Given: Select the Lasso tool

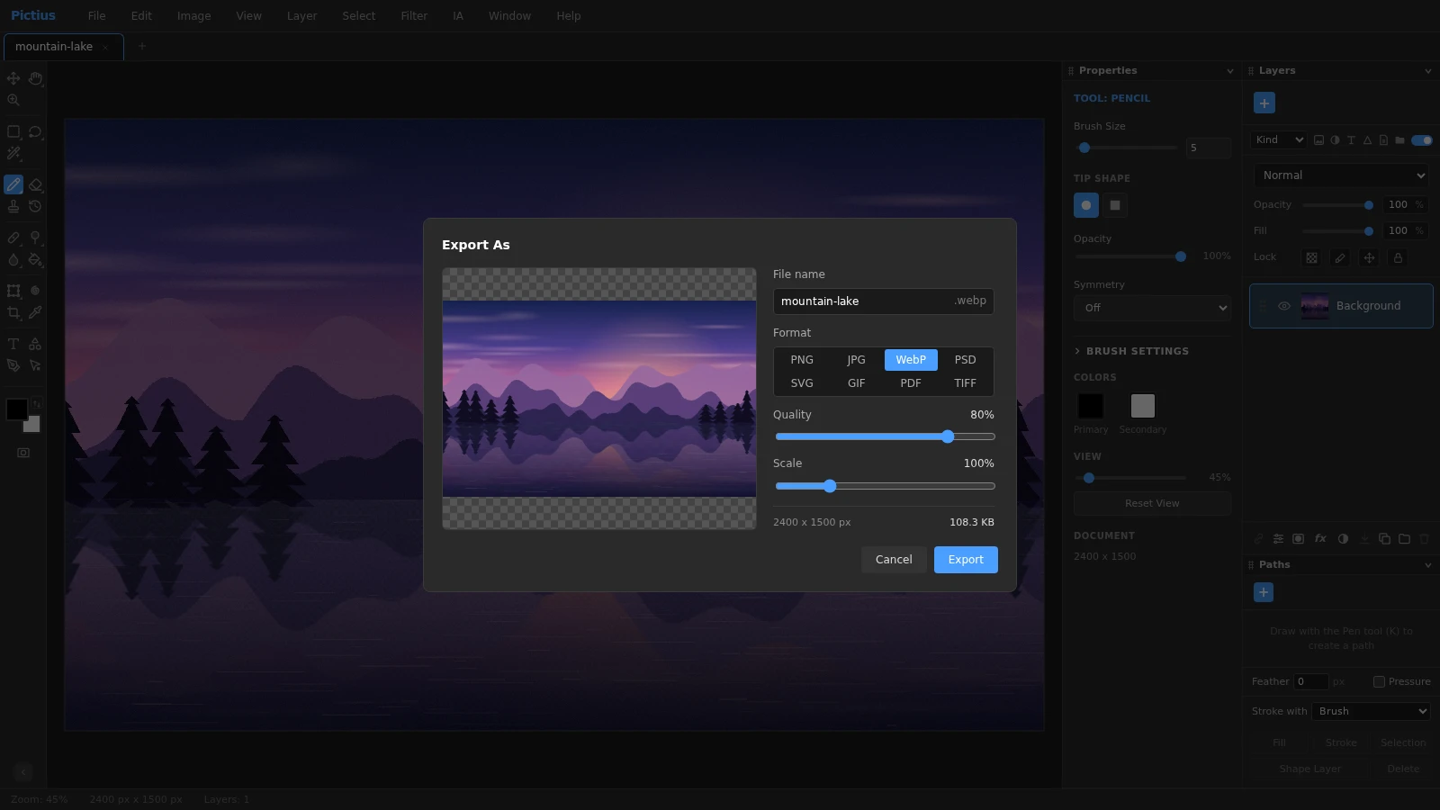Looking at the screenshot, I should [x=35, y=131].
